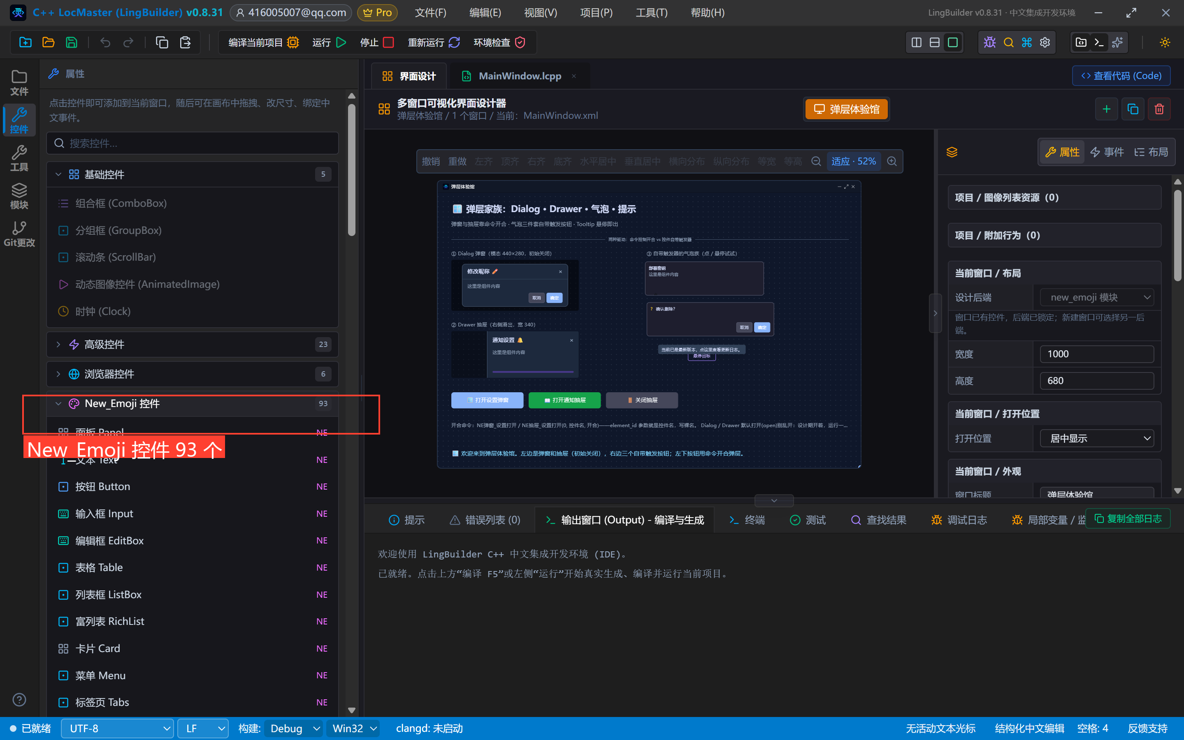Click 查看代码 (Code) button

point(1121,76)
